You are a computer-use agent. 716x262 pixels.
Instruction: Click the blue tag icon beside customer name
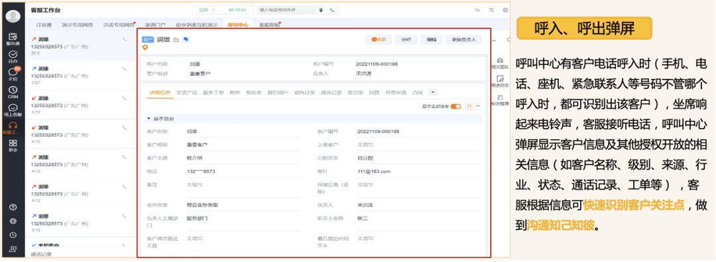[186, 39]
